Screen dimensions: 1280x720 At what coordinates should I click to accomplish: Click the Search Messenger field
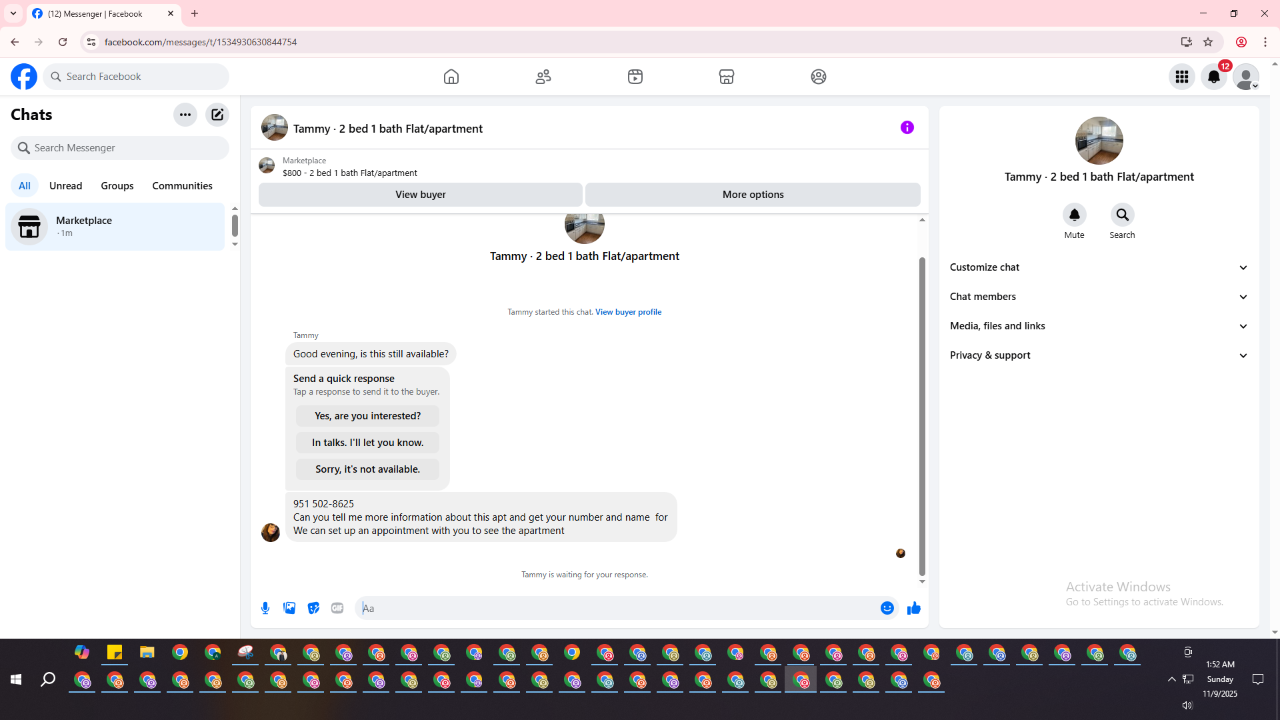[120, 148]
